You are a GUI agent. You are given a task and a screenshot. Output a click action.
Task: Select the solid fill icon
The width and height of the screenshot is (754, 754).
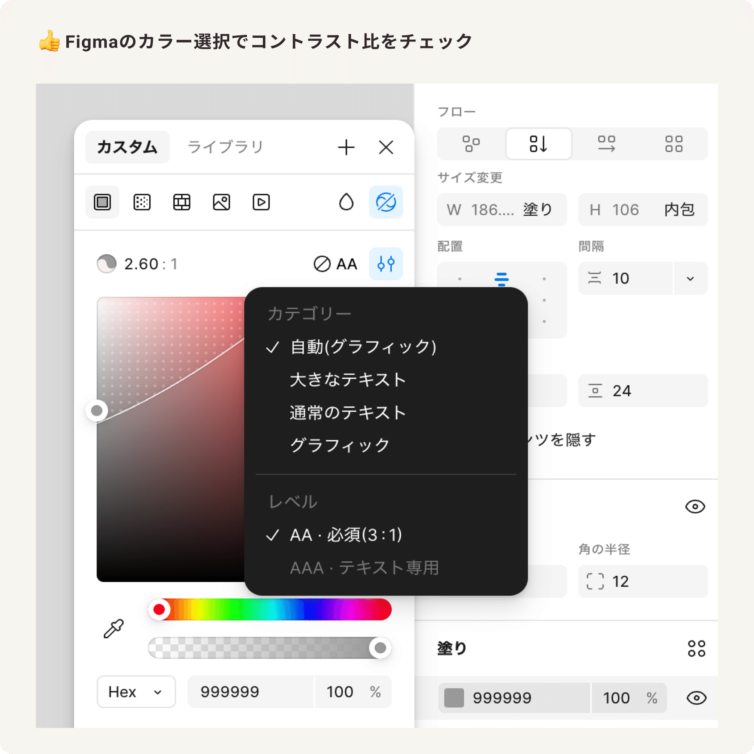(x=102, y=202)
